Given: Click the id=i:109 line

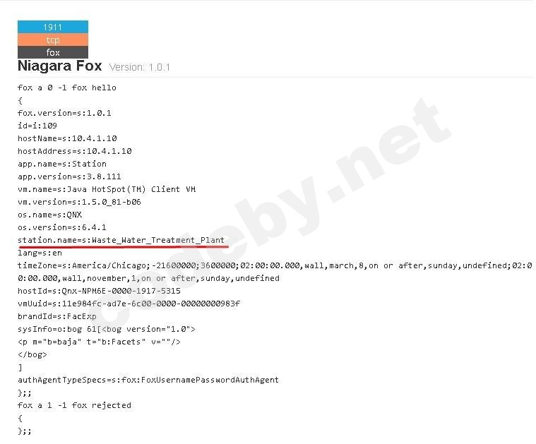Looking at the screenshot, I should [x=37, y=126].
